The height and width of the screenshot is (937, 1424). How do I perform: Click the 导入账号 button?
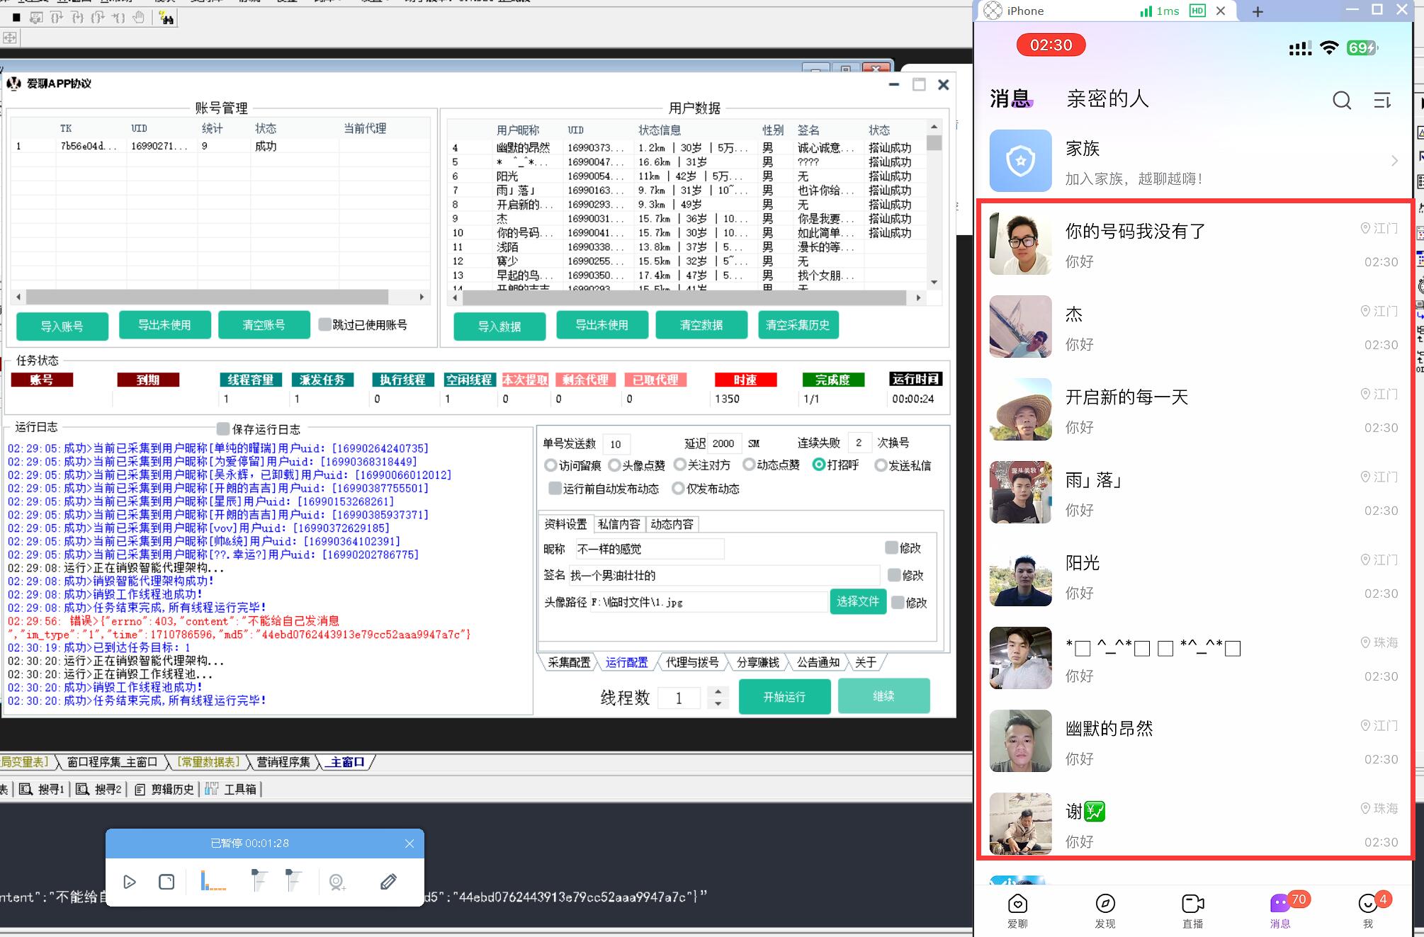coord(62,326)
